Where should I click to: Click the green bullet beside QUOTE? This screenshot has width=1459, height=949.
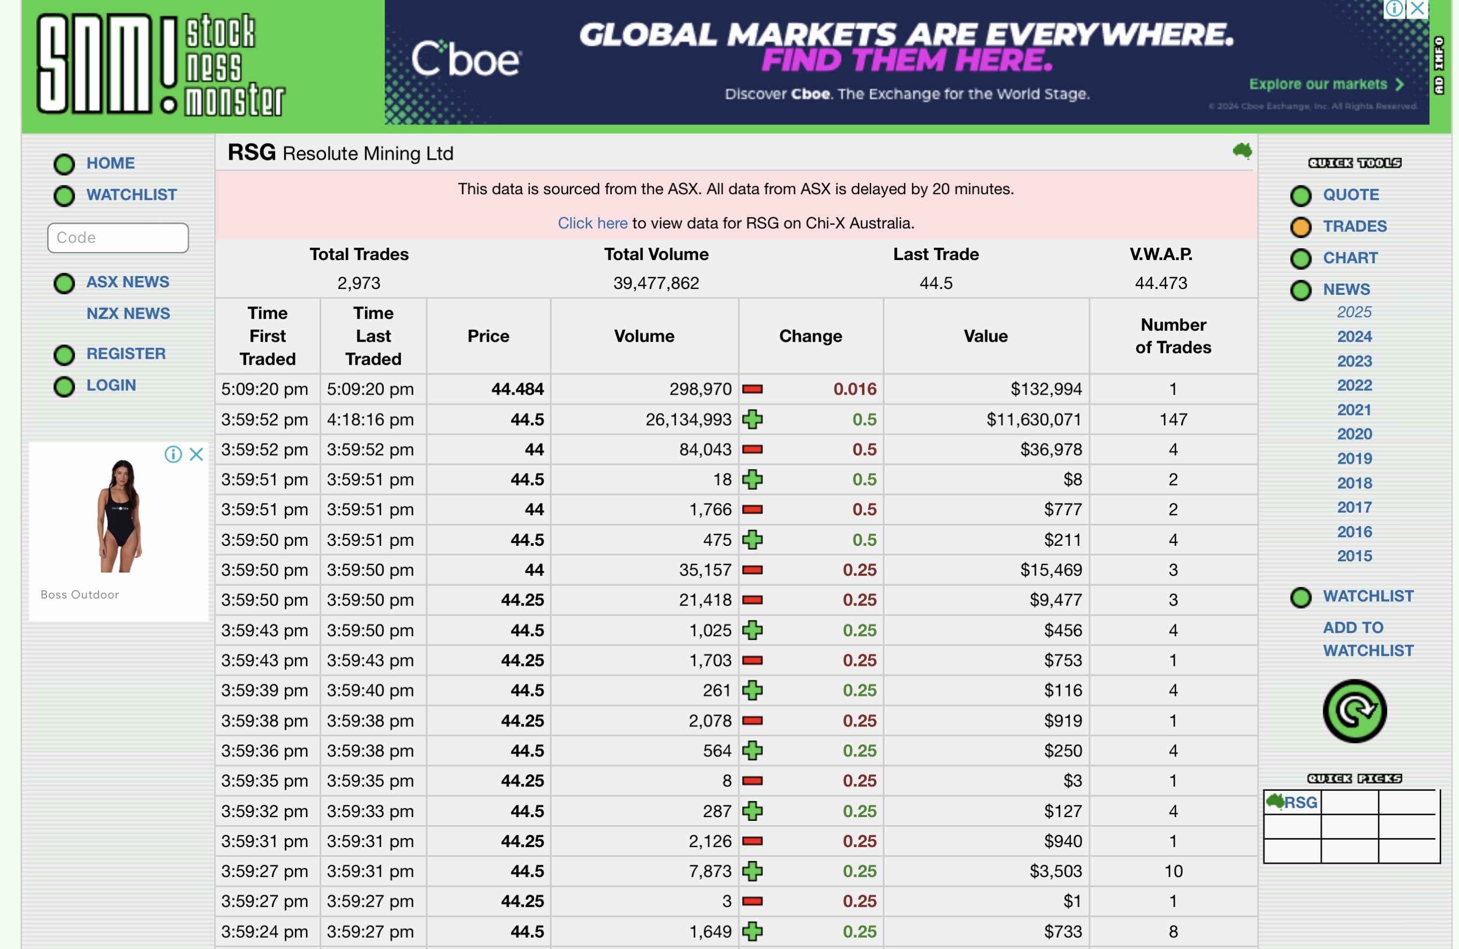pyautogui.click(x=1300, y=196)
